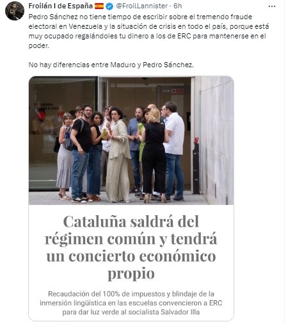Click the red sign above the doorway in photo

tap(177, 91)
